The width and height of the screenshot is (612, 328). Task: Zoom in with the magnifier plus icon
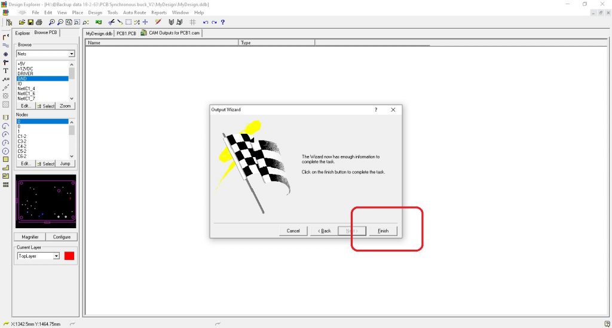click(51, 22)
